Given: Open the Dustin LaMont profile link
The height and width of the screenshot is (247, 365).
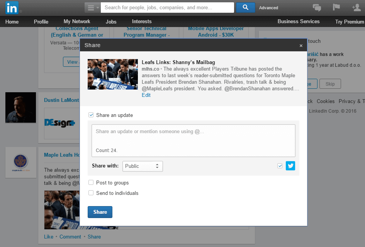Looking at the screenshot, I should click(61, 100).
